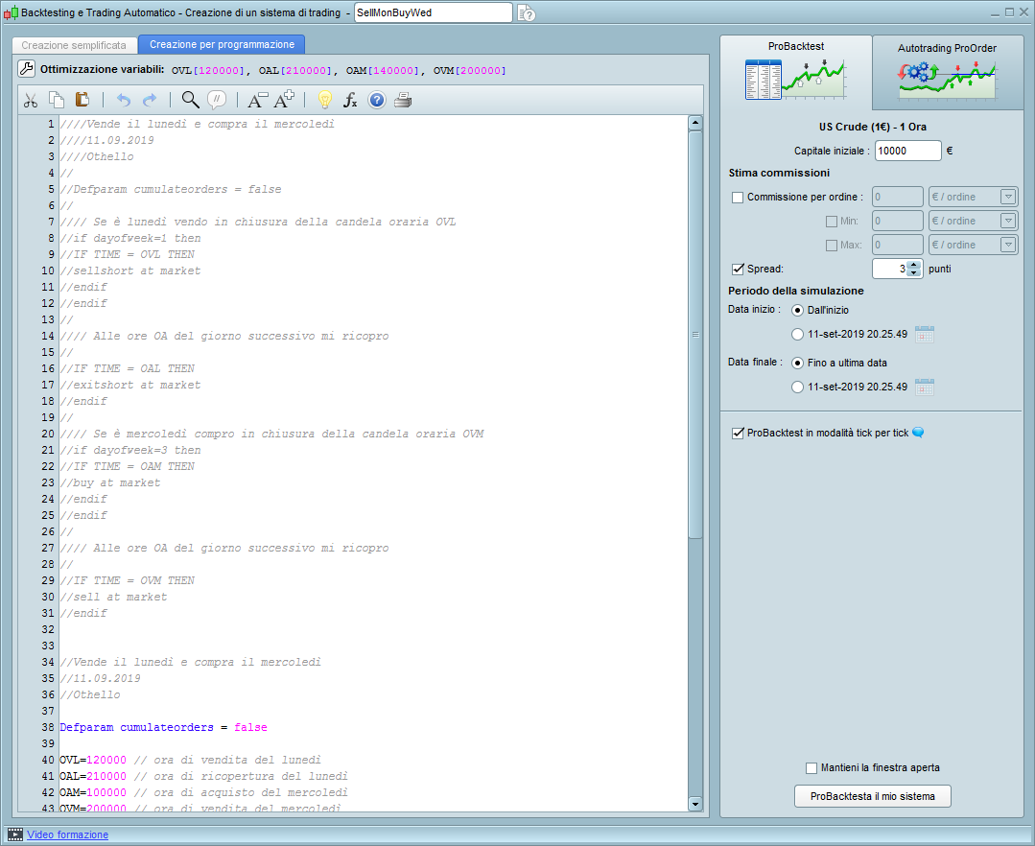Open the Autotrading ProOrder tab
The height and width of the screenshot is (846, 1035).
click(947, 72)
